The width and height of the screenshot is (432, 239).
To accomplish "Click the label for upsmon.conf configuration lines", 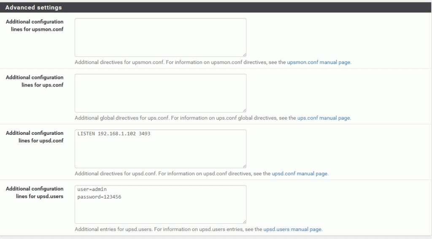I will click(x=35, y=25).
